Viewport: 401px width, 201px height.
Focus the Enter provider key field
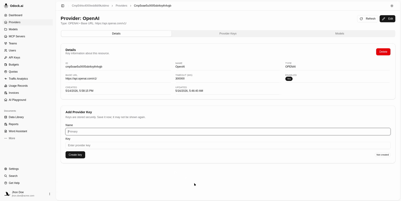[x=228, y=145]
